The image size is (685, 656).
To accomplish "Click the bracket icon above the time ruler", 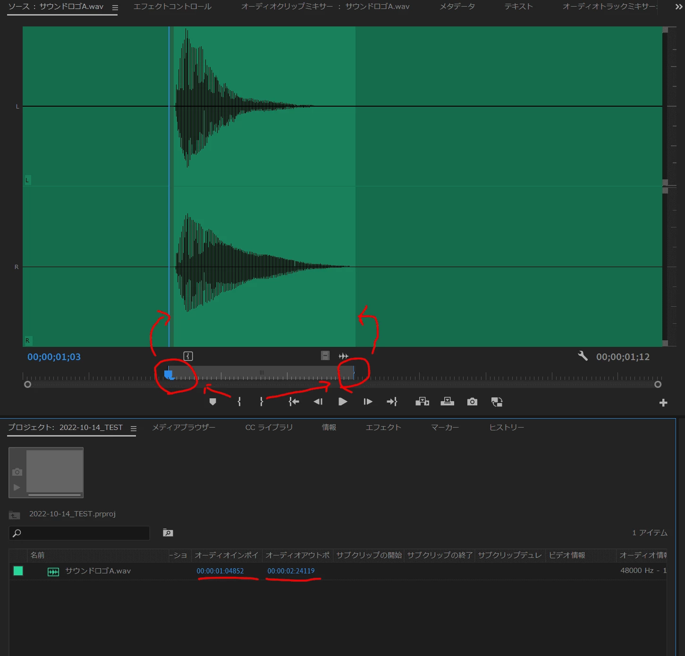I will point(188,356).
